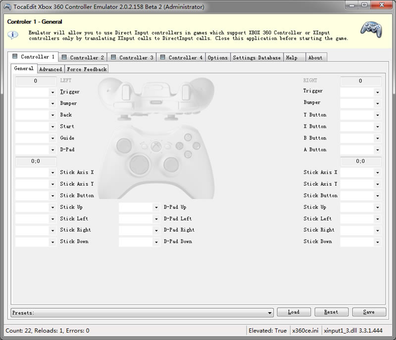Click the Save button
The width and height of the screenshot is (396, 340).
point(368,312)
